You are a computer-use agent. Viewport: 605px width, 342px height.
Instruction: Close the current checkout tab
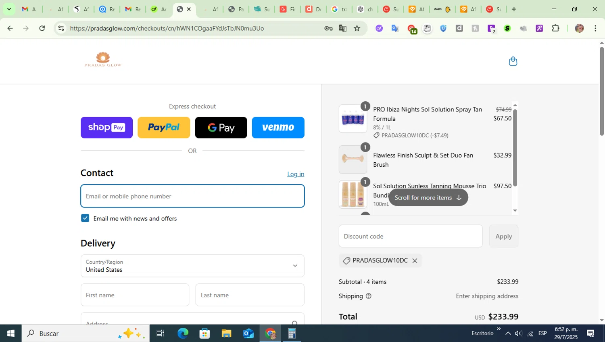coord(189,9)
